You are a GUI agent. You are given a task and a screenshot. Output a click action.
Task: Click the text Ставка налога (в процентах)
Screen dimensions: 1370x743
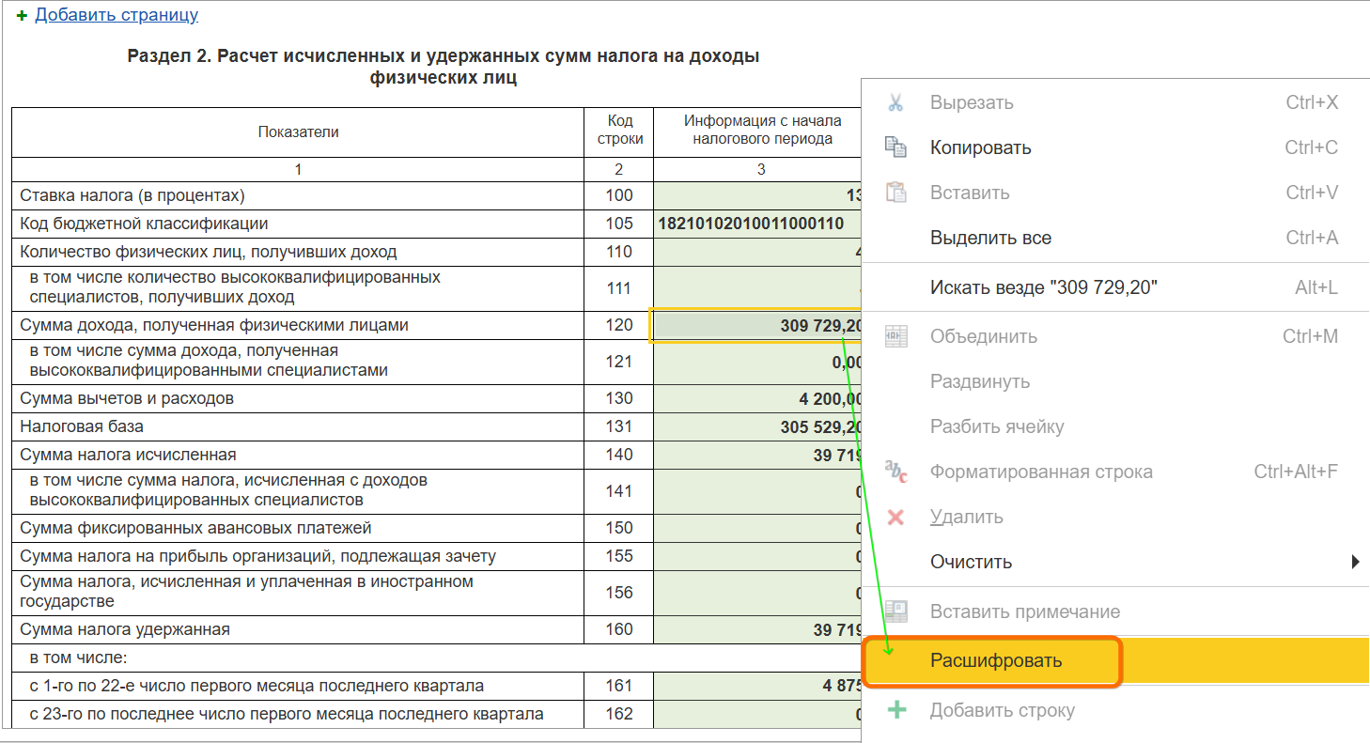[x=132, y=195]
